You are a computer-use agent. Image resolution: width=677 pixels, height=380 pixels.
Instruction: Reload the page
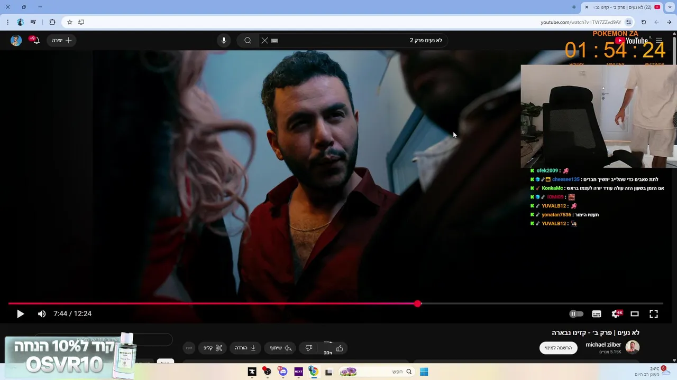coord(644,22)
